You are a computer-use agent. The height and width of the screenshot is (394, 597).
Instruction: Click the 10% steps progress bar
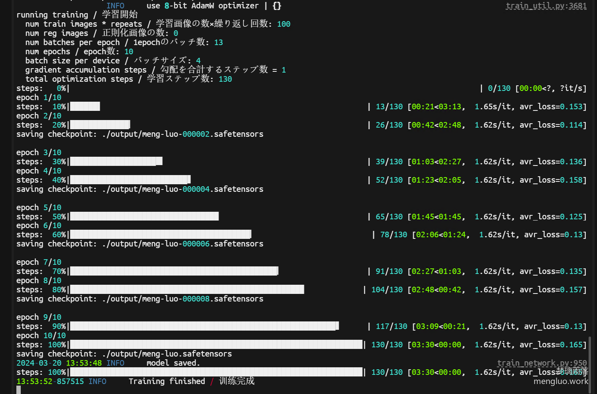[x=85, y=106]
